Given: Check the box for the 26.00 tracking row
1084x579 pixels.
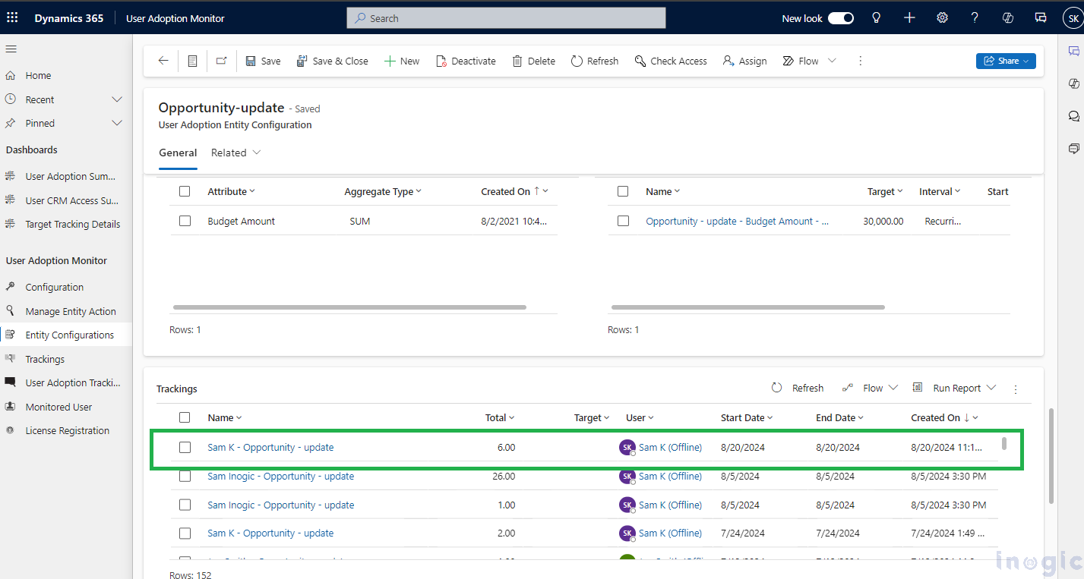Looking at the screenshot, I should 185,476.
